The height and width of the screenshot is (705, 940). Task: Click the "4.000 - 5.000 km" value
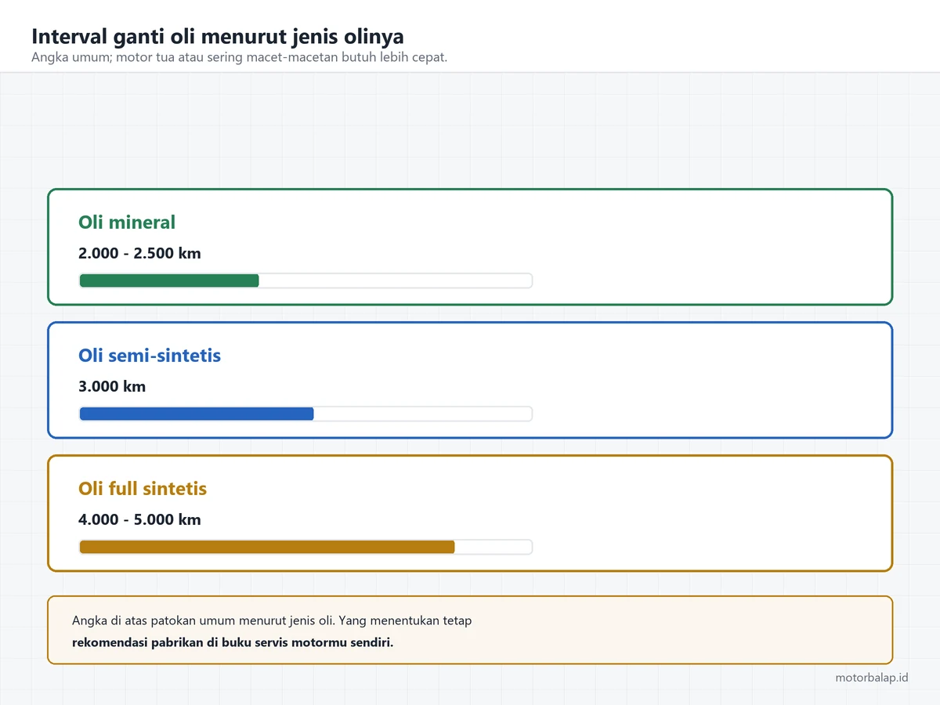(x=139, y=519)
